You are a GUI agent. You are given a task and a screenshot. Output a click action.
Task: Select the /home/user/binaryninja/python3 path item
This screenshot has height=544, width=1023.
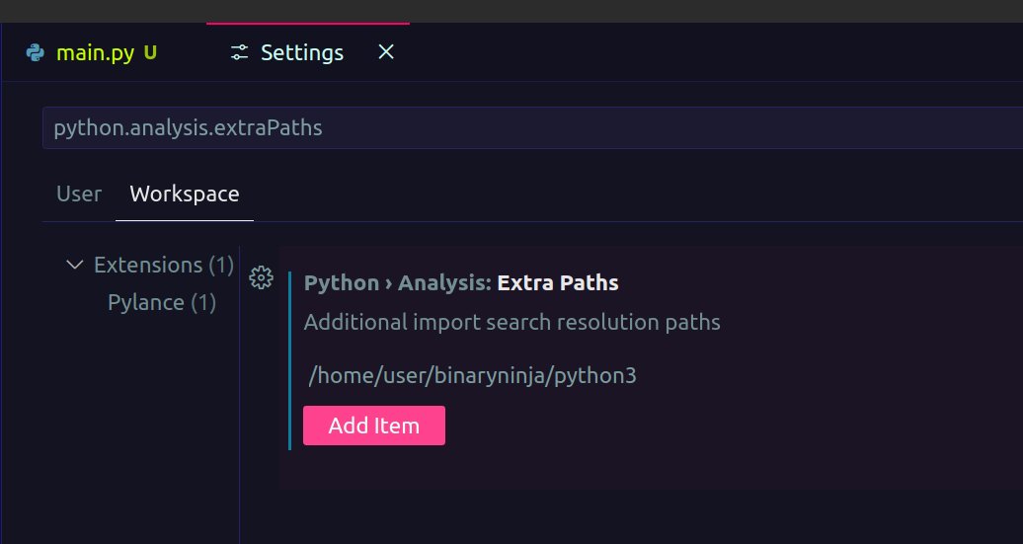472,376
